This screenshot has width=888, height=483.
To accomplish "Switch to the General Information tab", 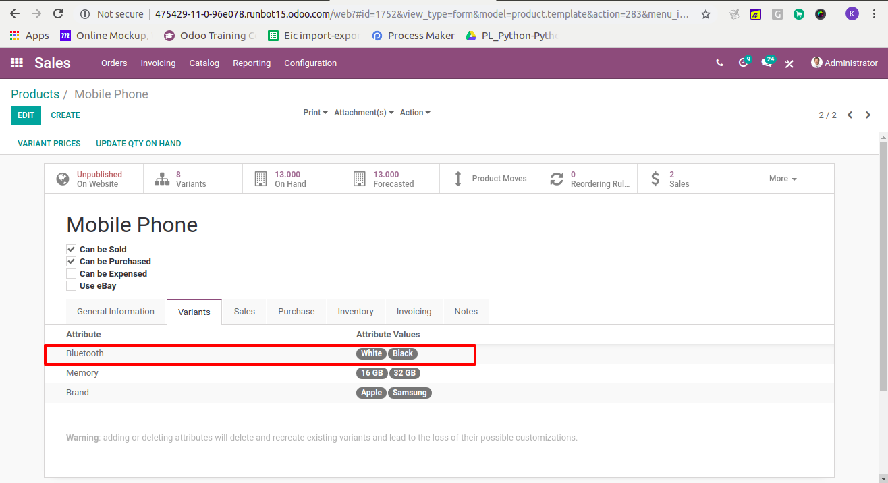I will pos(115,311).
